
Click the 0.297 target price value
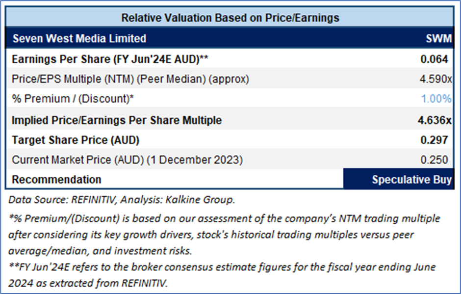click(434, 140)
